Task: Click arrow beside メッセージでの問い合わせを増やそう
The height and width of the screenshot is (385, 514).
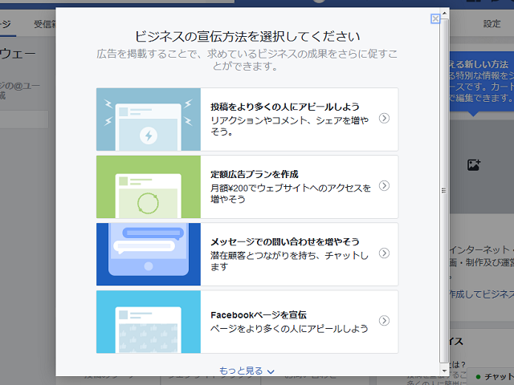Action: (x=384, y=253)
